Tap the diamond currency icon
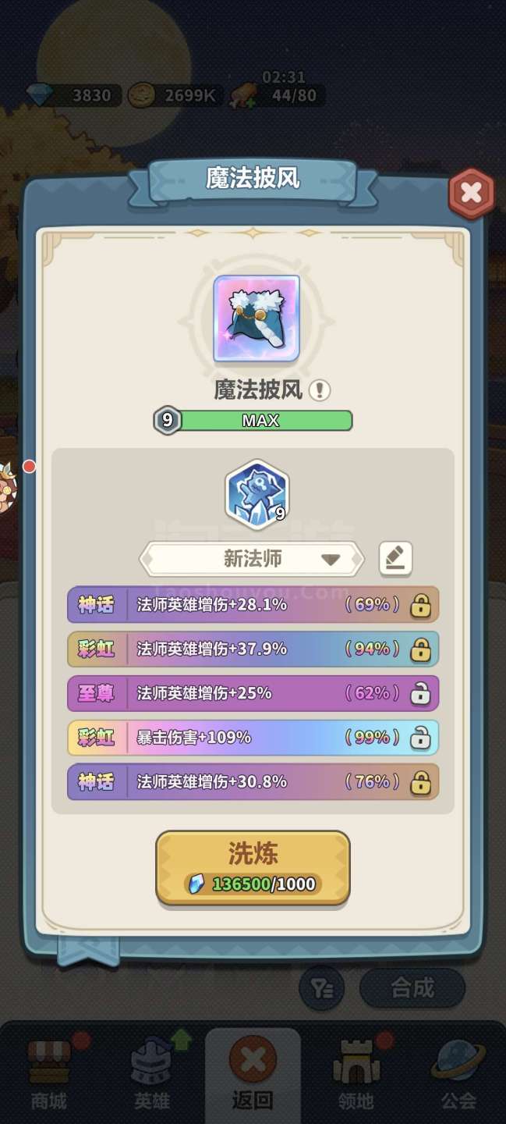 click(x=39, y=96)
